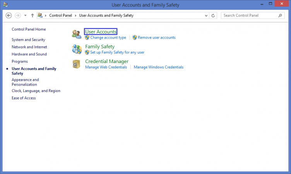Click the Search Control Panel field
The height and width of the screenshot is (174, 291).
click(250, 15)
